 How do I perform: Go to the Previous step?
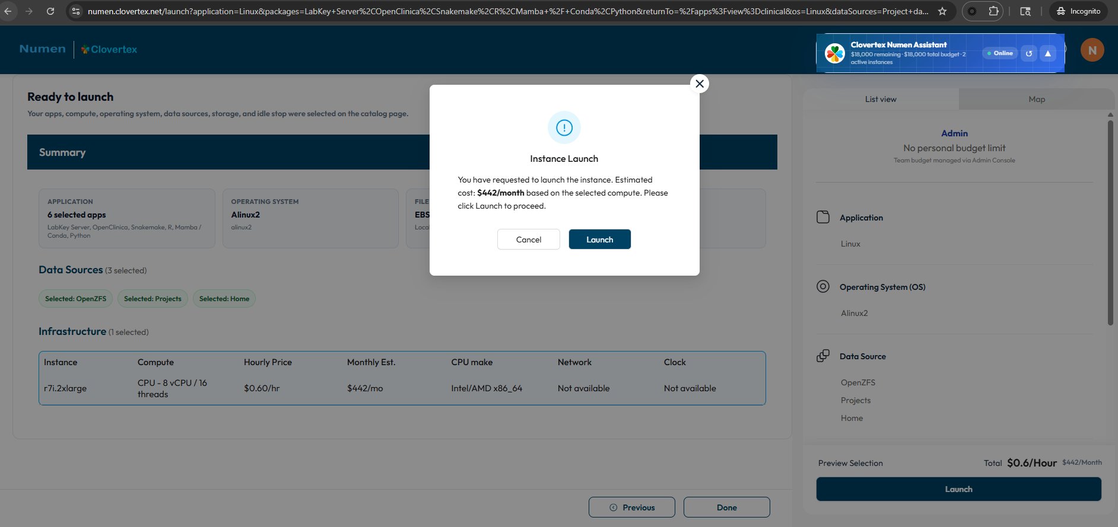tap(631, 507)
